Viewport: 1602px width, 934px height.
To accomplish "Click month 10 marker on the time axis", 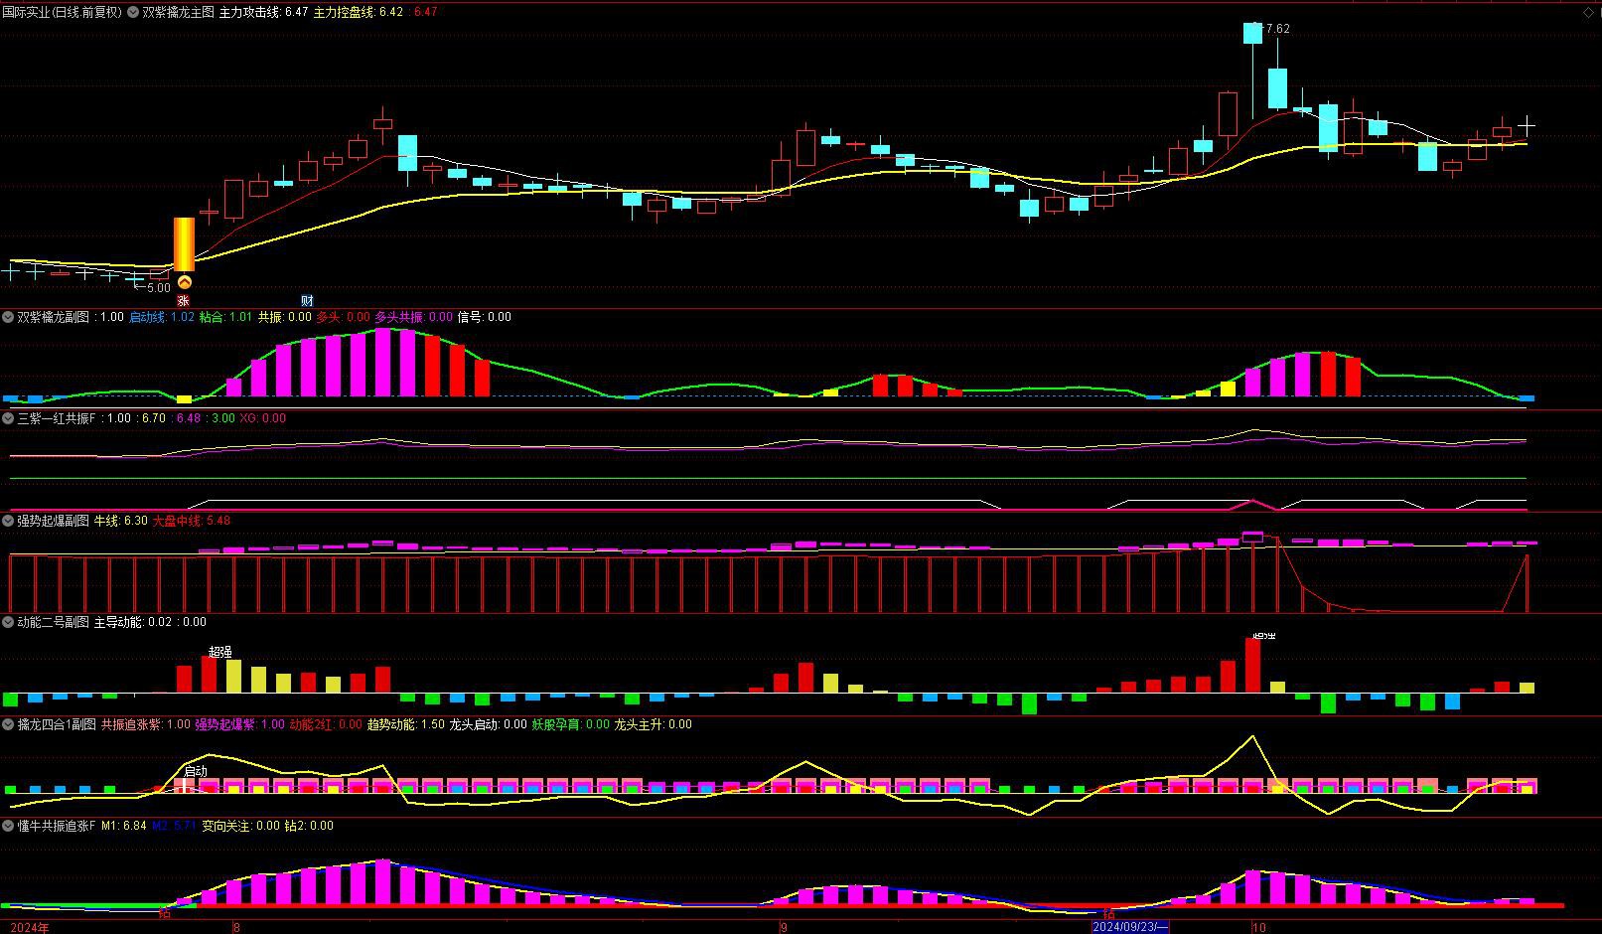I will tap(1258, 927).
